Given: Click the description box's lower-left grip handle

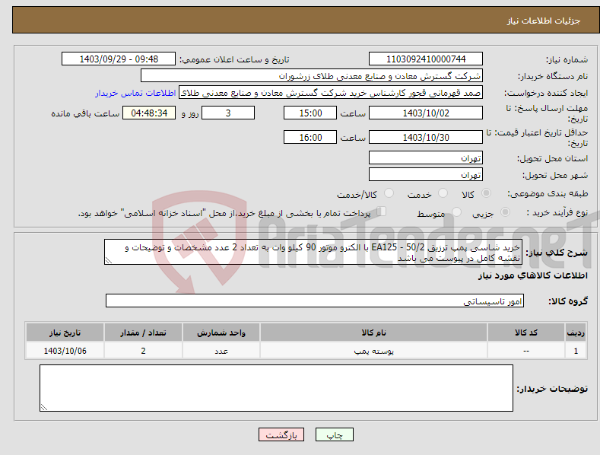Looking at the screenshot, I should (x=109, y=260).
